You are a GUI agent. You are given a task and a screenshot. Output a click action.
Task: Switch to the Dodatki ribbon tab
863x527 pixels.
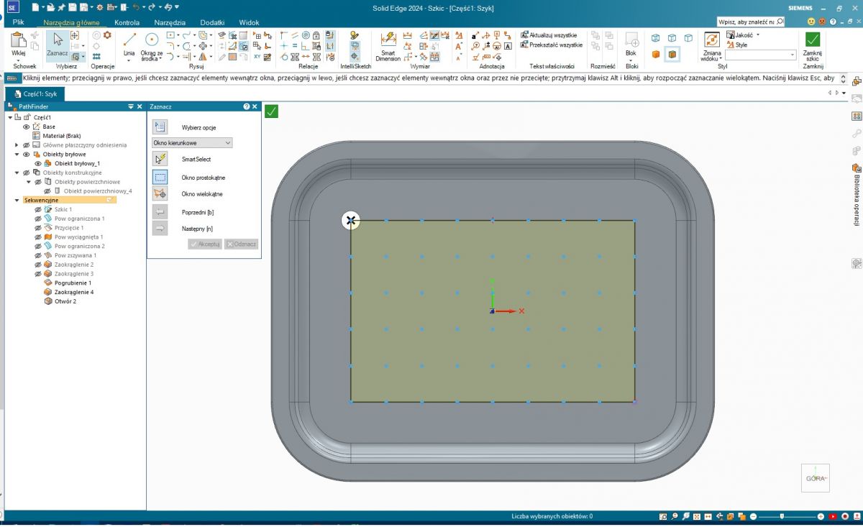click(212, 22)
